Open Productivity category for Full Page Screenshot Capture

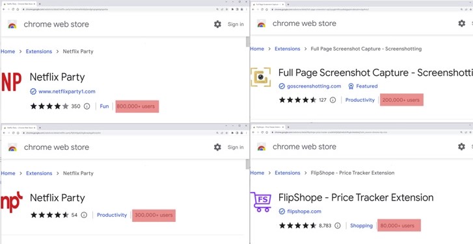point(360,100)
